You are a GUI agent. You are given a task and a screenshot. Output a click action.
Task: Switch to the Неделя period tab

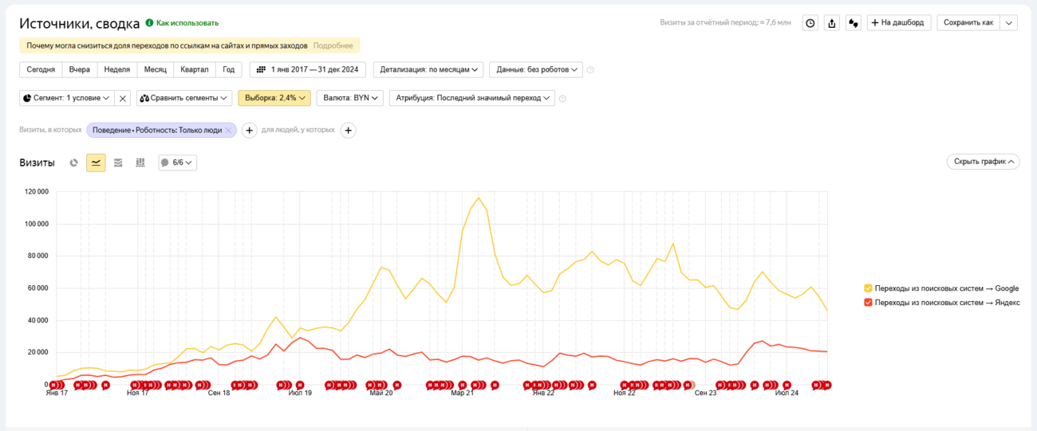click(116, 69)
